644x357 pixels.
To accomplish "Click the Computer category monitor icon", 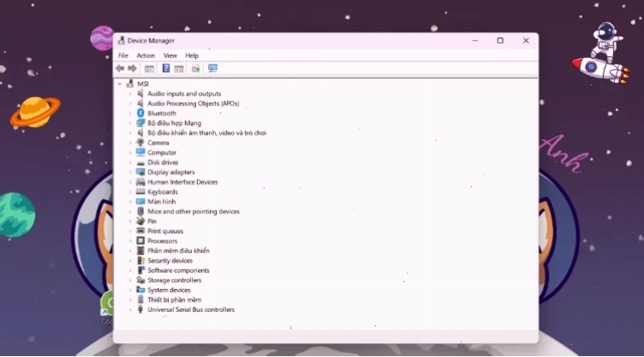I will click(141, 153).
